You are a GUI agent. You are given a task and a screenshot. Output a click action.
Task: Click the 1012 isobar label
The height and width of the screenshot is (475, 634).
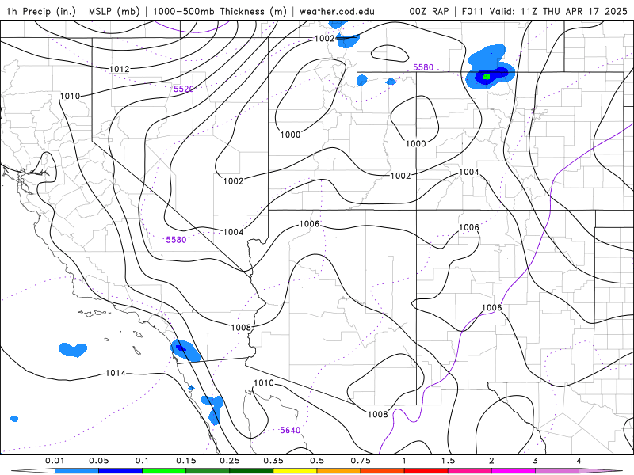click(x=120, y=69)
